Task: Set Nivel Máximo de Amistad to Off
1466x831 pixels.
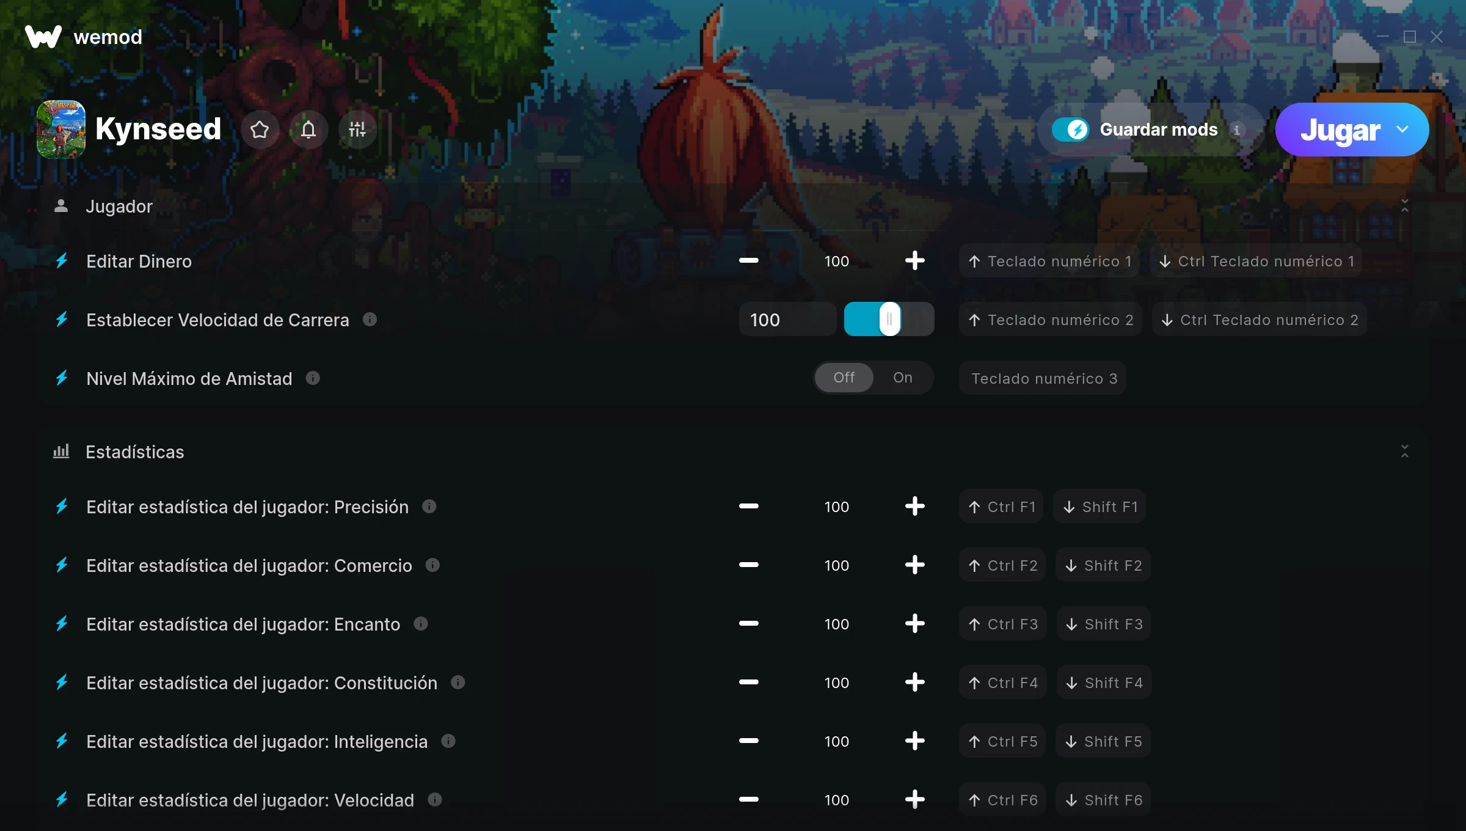Action: [x=844, y=378]
